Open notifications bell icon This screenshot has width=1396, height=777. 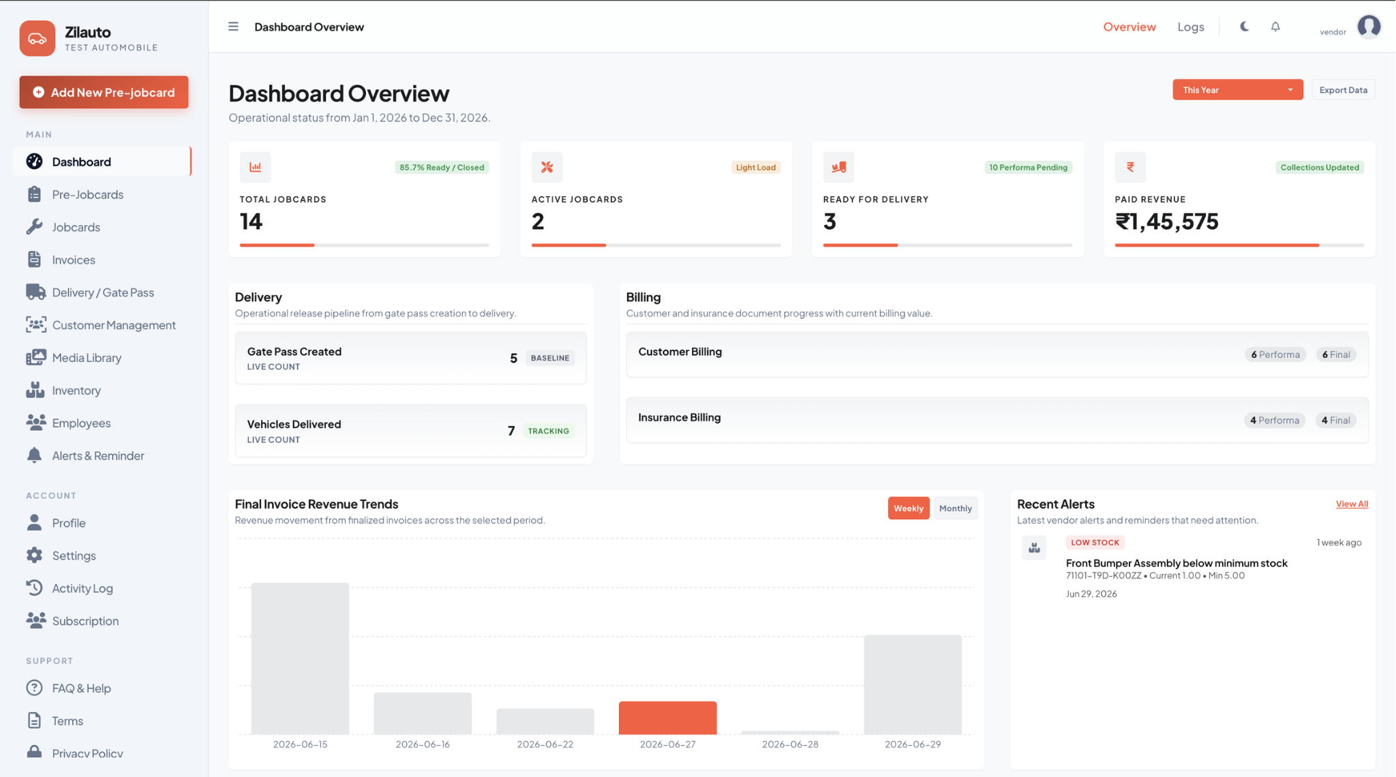click(1275, 27)
